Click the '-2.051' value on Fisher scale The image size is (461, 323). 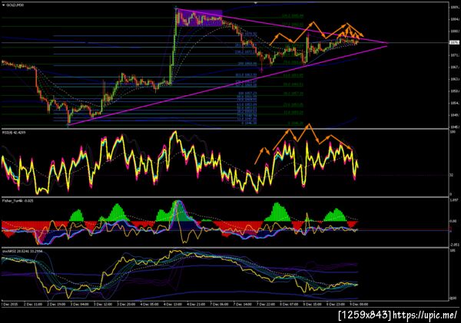(x=454, y=245)
